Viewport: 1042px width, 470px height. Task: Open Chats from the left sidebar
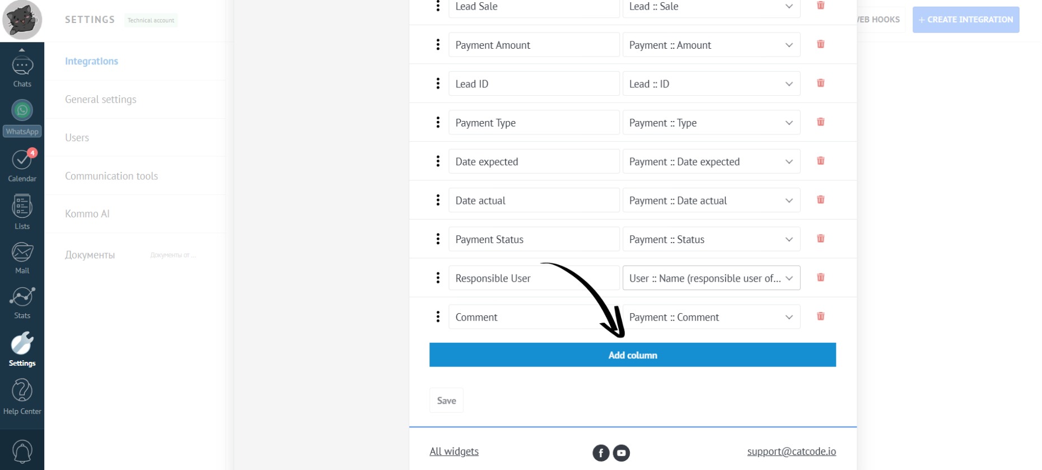coord(22,71)
